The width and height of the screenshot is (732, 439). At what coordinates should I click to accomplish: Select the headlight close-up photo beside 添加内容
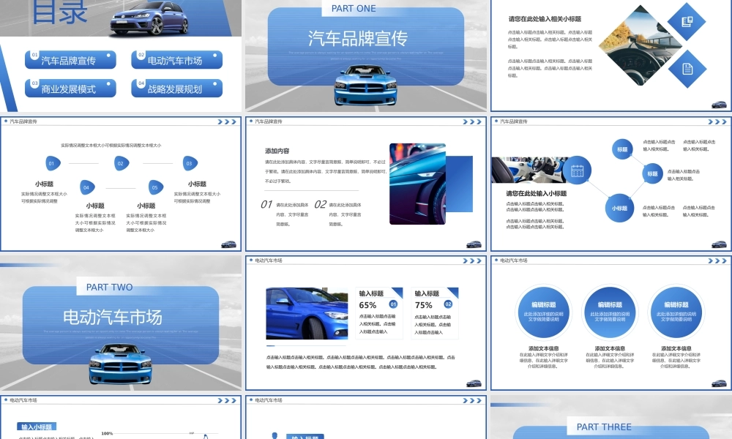click(417, 184)
